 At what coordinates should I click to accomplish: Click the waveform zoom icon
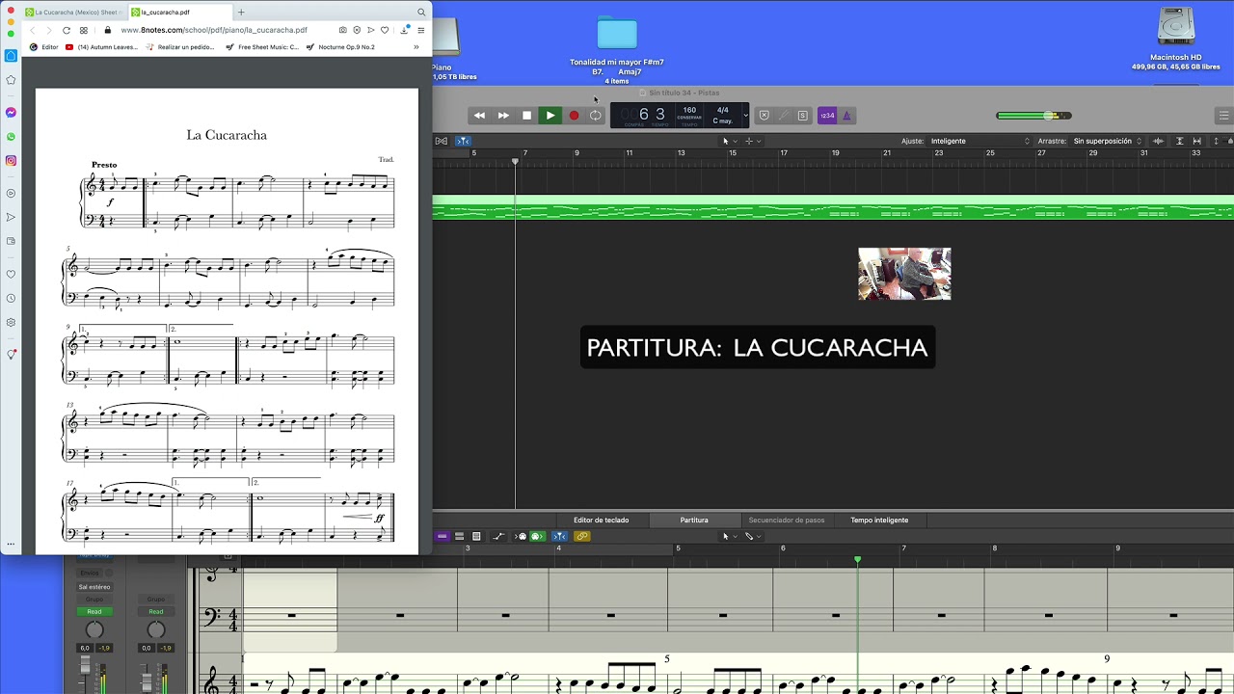pos(1159,141)
